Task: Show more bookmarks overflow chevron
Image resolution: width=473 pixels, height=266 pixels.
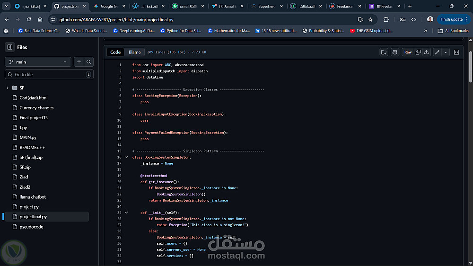Action: pyautogui.click(x=426, y=31)
